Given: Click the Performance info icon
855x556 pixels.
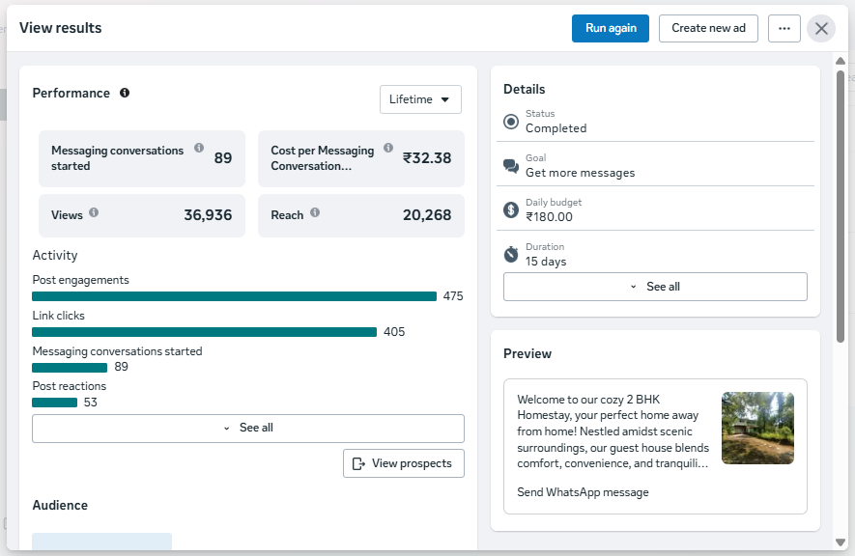Looking at the screenshot, I should tap(125, 93).
